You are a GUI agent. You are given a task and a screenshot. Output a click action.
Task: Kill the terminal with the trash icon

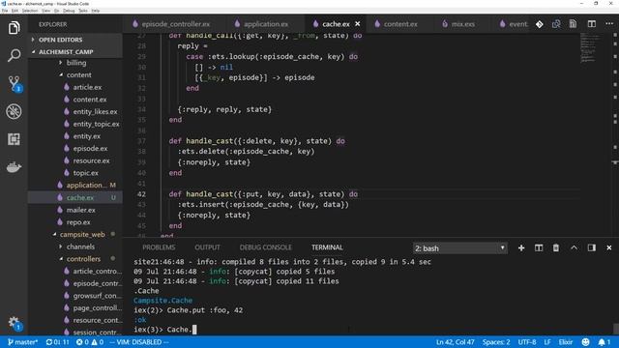coord(555,247)
